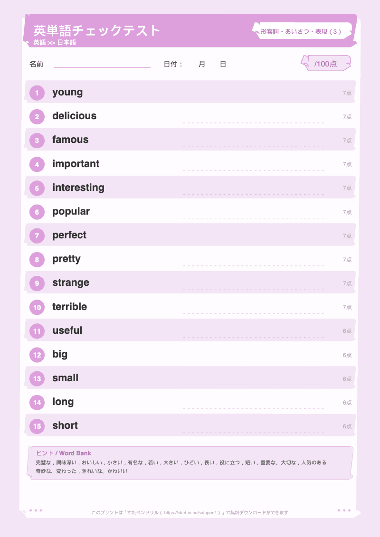Click the number 8 badge beside pretty
This screenshot has height=537, width=380.
(37, 260)
